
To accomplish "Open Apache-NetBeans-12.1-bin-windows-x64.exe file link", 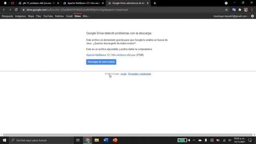I will (110, 55).
